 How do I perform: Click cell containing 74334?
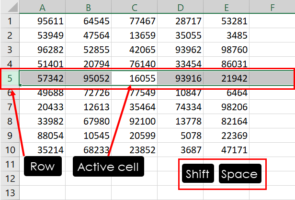(180, 107)
